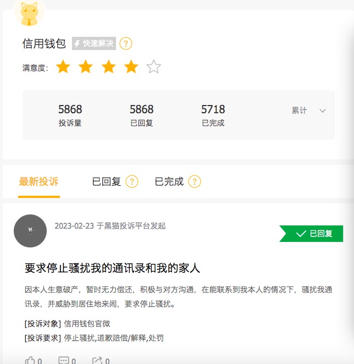This screenshot has height=364, width=354.
Task: Open complaint titled 要求停止骚扰我的通讯录和我的家人
Action: pos(112,268)
